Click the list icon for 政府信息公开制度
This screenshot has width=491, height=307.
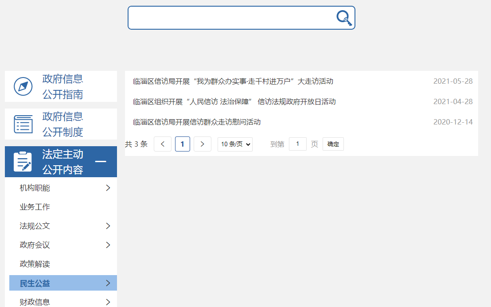coord(23,124)
